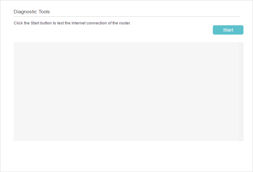
Task: Start the Internet connection test
Action: pos(228,30)
